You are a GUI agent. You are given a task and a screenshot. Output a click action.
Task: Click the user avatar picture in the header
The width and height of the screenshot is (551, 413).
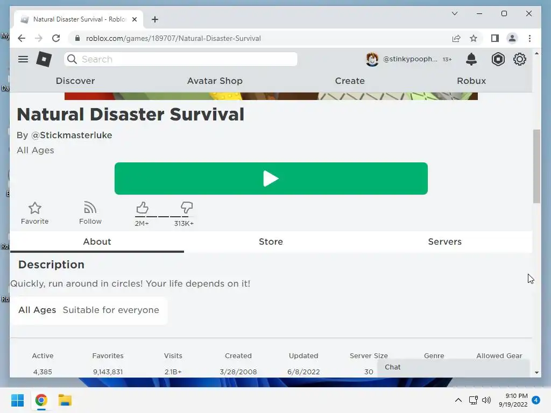[372, 59]
